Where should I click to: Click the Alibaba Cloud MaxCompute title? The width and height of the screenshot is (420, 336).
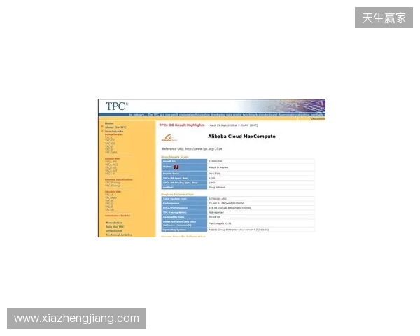tap(241, 136)
